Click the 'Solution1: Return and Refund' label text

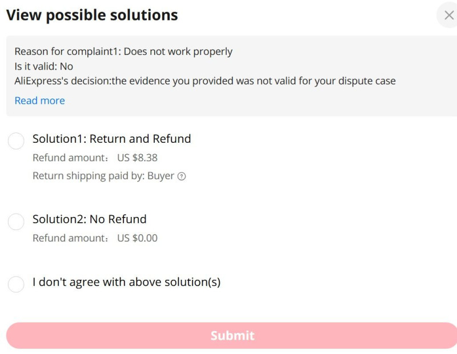(x=111, y=139)
